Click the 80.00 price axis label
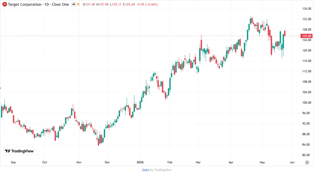The height and width of the screenshot is (174, 314). (x=307, y=155)
